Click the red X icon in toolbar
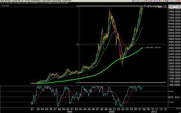Viewport: 181px width, 113px height. (x=179, y=1)
